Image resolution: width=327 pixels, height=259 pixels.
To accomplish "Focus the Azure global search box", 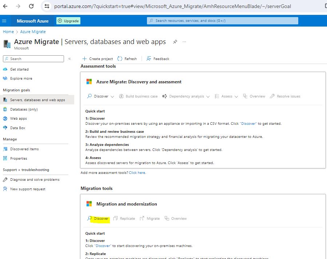I will click(x=223, y=21).
